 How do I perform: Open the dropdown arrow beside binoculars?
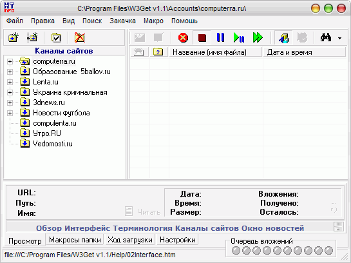pyautogui.click(x=339, y=38)
